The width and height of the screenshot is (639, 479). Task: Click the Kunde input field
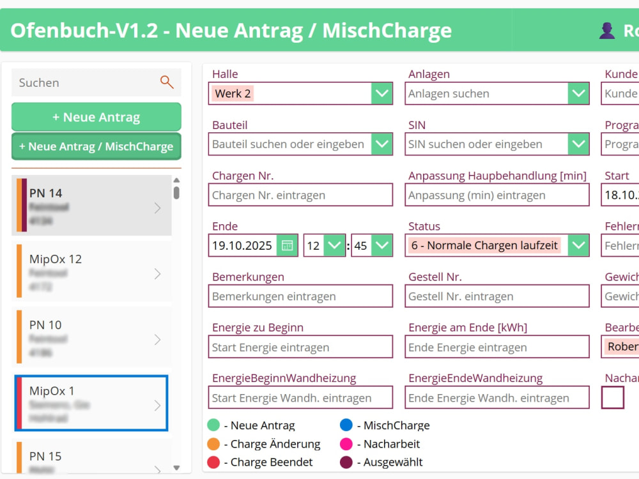pyautogui.click(x=620, y=93)
